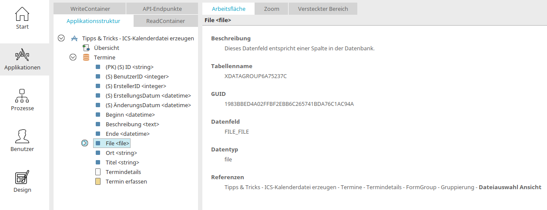
Task: Collapse the Tipps & Tricks application node
Action: pos(61,38)
